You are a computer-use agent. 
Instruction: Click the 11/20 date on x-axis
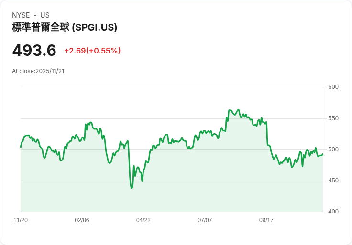[21, 220]
